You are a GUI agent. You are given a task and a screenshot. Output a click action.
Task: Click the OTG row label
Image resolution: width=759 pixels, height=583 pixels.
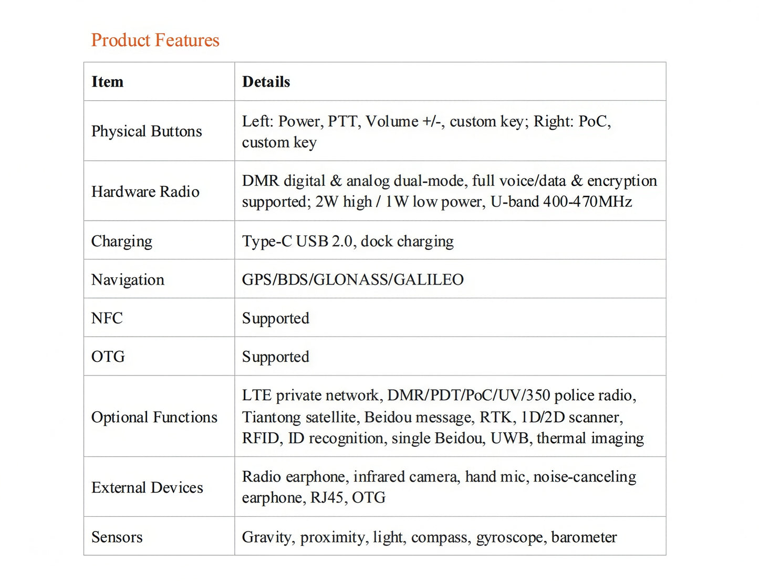point(108,357)
